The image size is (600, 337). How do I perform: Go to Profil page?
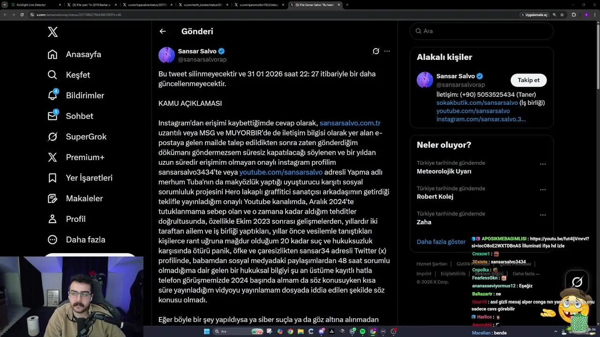click(67, 219)
